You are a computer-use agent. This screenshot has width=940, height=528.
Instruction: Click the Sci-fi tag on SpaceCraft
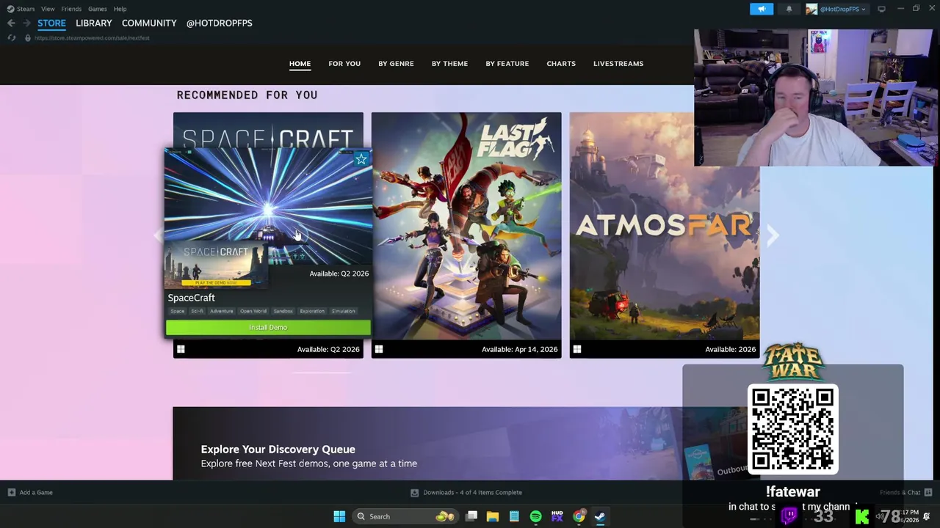198,311
